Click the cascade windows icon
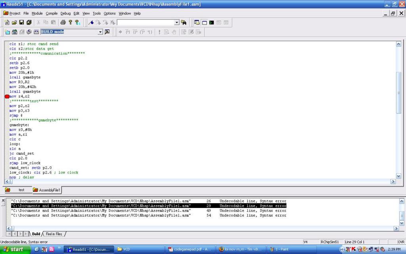 197,23
